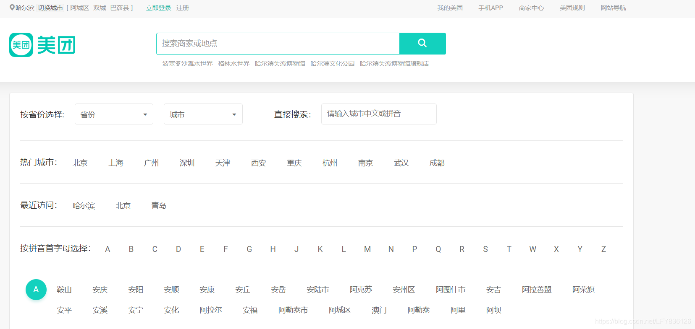Screen dimensions: 695x329
Task: Select city 安庆
Action: 100,289
